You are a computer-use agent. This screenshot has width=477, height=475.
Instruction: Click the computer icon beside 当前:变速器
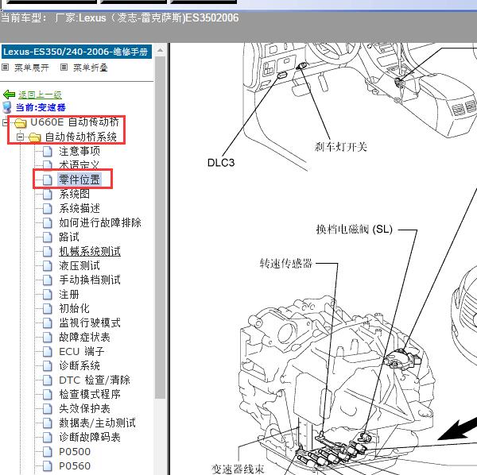[x=7, y=107]
